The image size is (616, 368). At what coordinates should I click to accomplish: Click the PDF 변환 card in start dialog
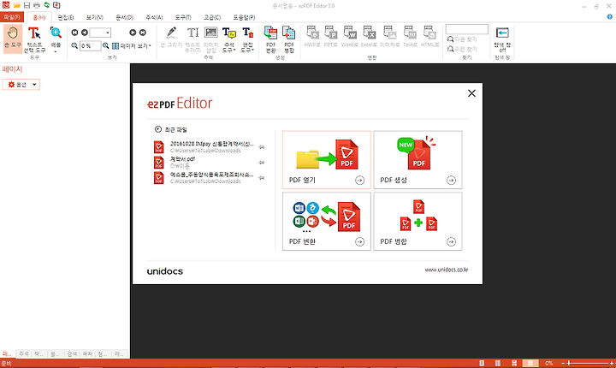(x=327, y=222)
